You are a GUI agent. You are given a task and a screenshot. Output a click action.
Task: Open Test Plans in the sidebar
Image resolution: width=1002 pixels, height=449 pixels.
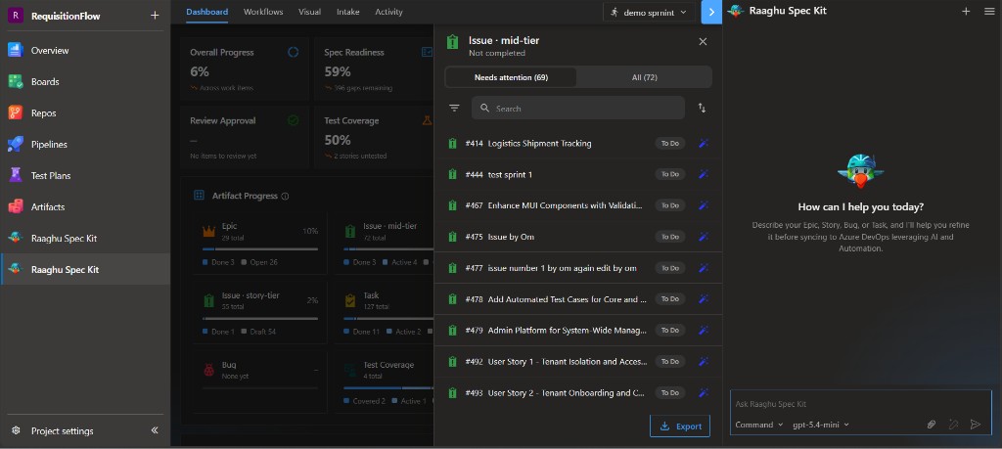[85, 176]
